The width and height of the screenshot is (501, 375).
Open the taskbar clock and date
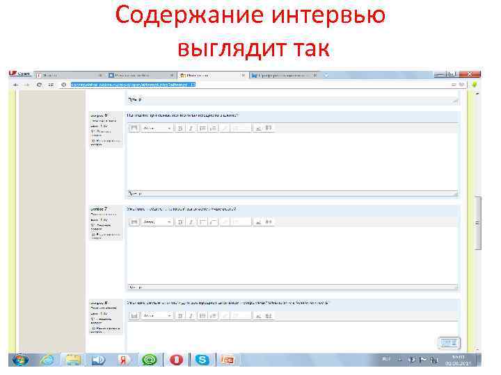click(x=458, y=360)
